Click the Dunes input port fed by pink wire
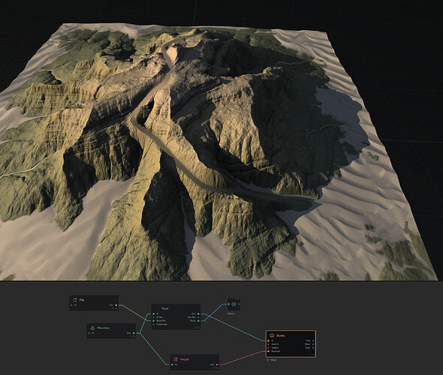 pyautogui.click(x=268, y=351)
